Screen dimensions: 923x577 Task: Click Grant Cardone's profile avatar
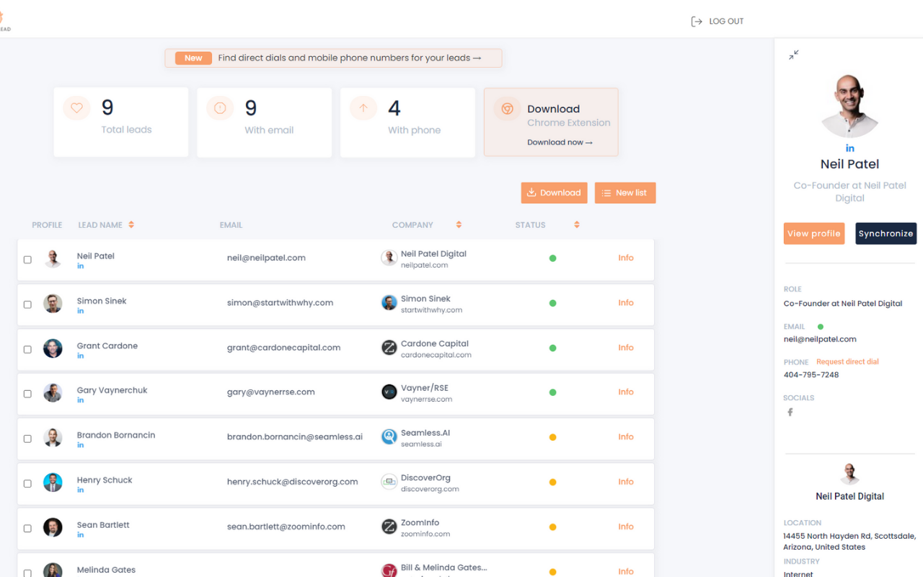coord(53,348)
